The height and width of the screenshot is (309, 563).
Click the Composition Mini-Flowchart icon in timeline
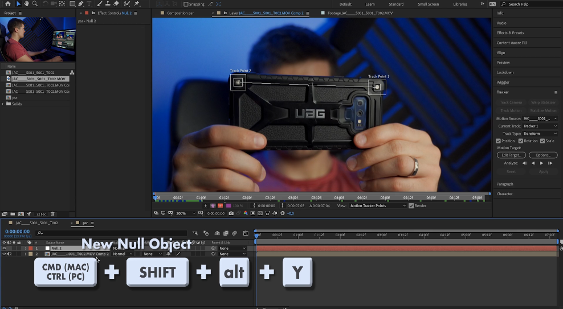point(195,233)
